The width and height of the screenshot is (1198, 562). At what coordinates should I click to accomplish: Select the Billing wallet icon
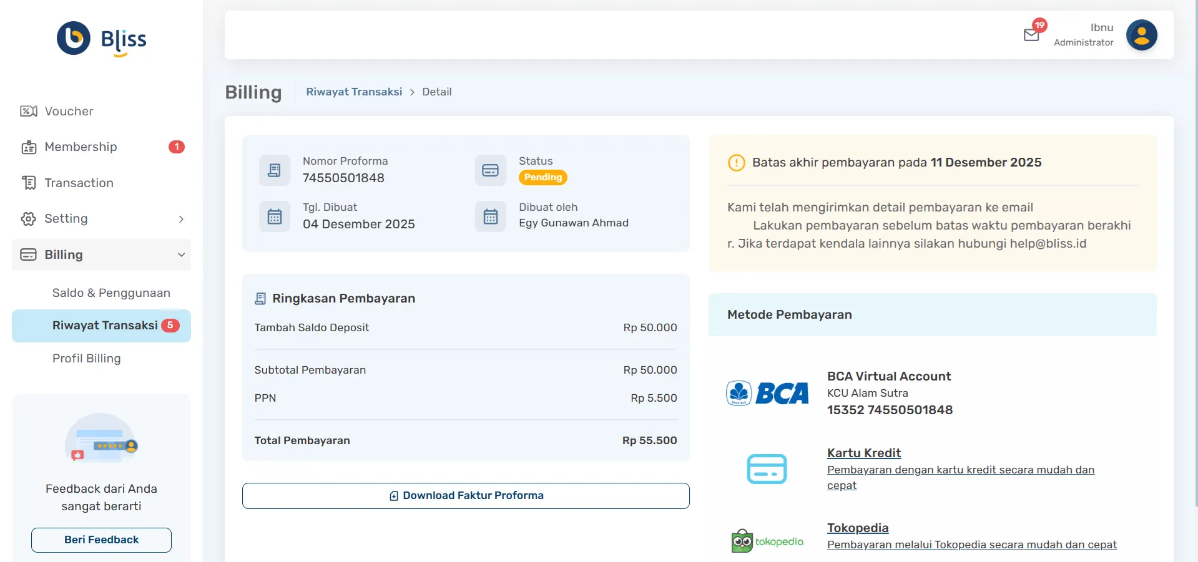tap(27, 254)
